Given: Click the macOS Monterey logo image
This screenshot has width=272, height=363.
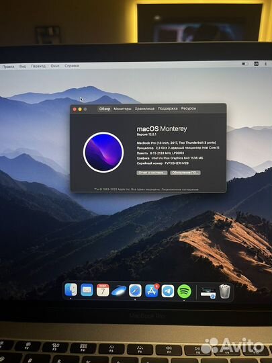Looking at the screenshot, I should pyautogui.click(x=103, y=153).
